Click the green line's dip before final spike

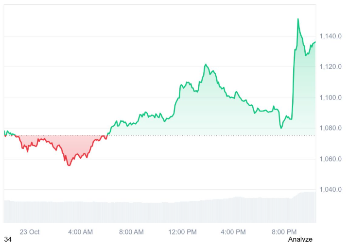(x=281, y=128)
